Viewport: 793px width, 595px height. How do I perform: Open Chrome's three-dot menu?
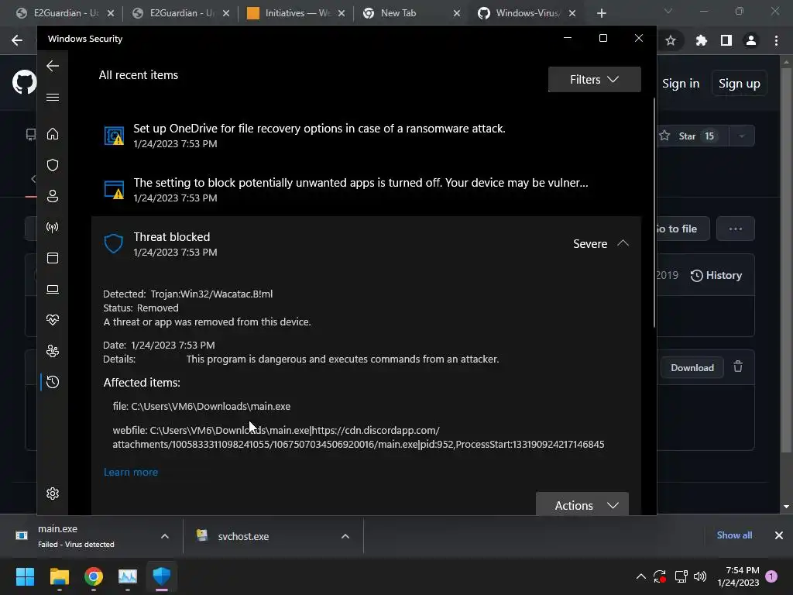click(x=776, y=40)
